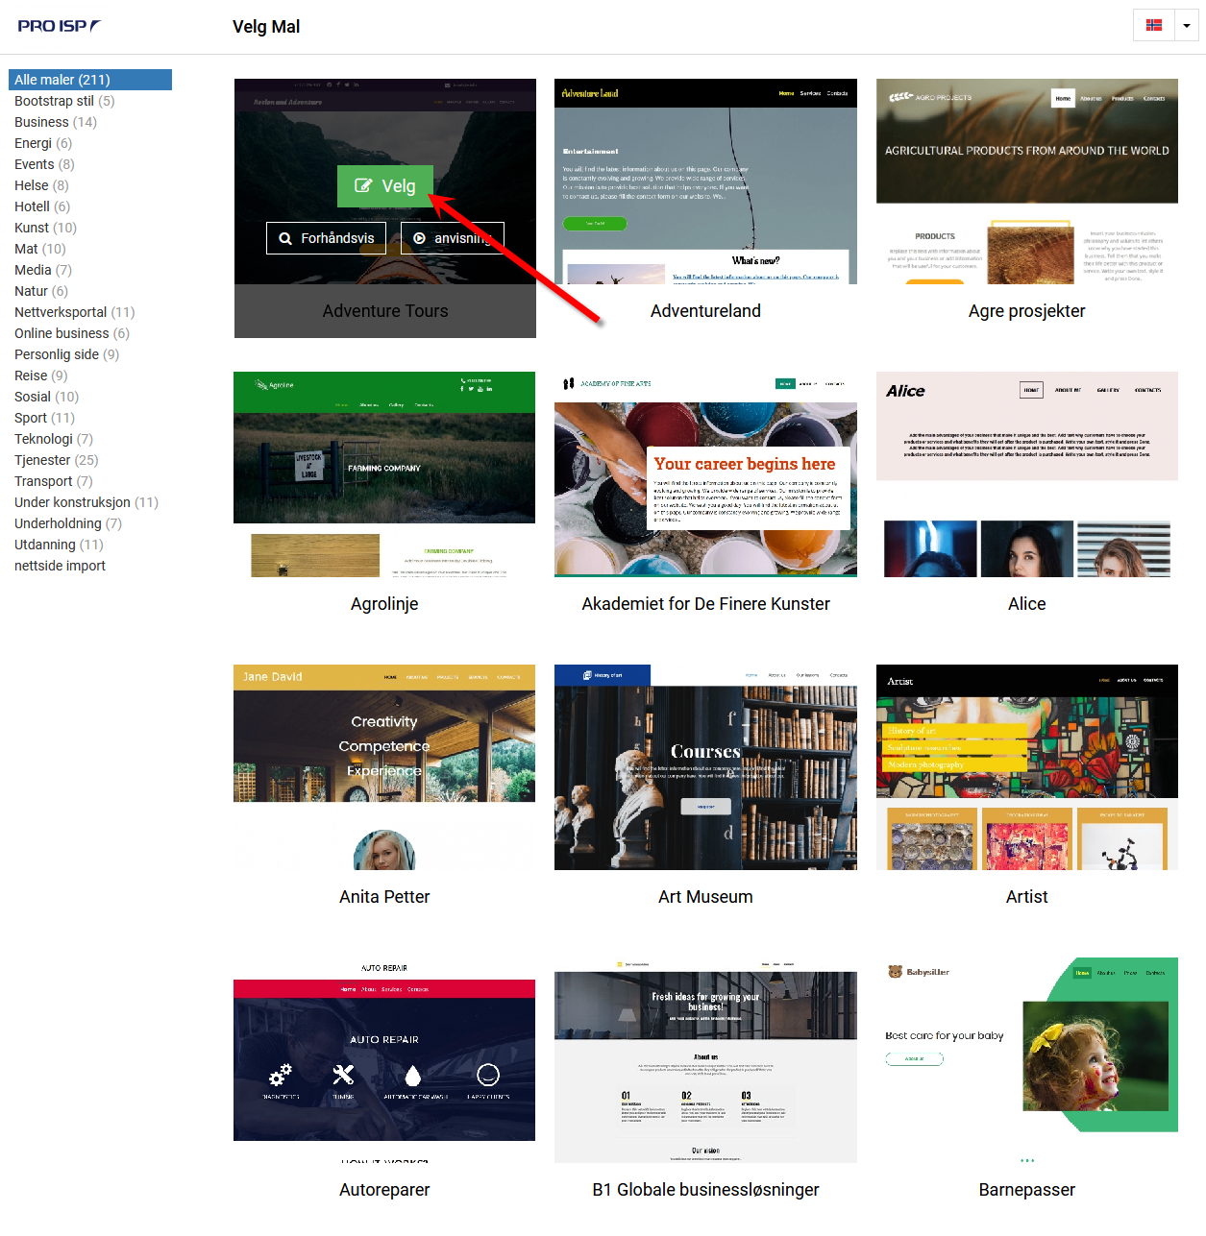Choose the Utdanning category
1206x1236 pixels.
click(59, 545)
